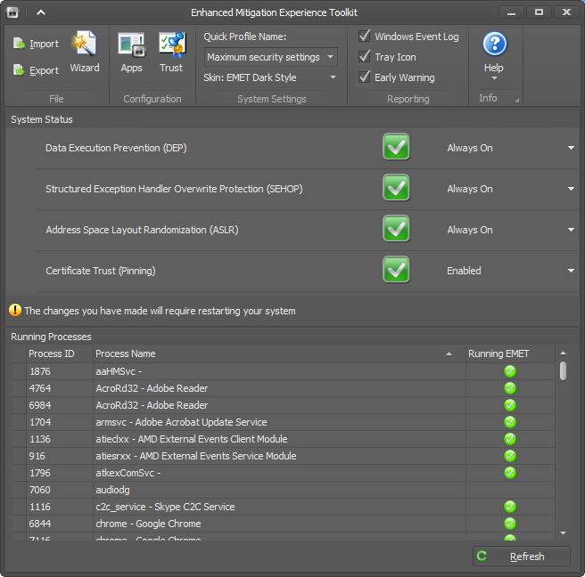This screenshot has height=577, width=585.
Task: Select the audiodg process row
Action: 284,490
